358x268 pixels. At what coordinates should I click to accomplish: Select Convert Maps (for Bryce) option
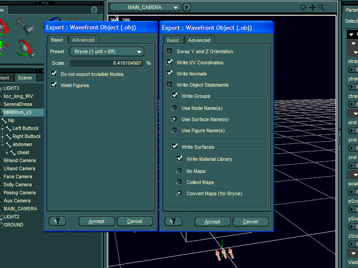coord(179,193)
